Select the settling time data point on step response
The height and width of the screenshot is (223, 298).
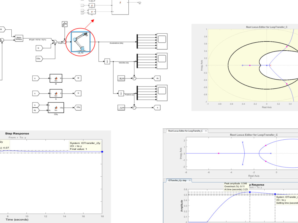point(275,194)
